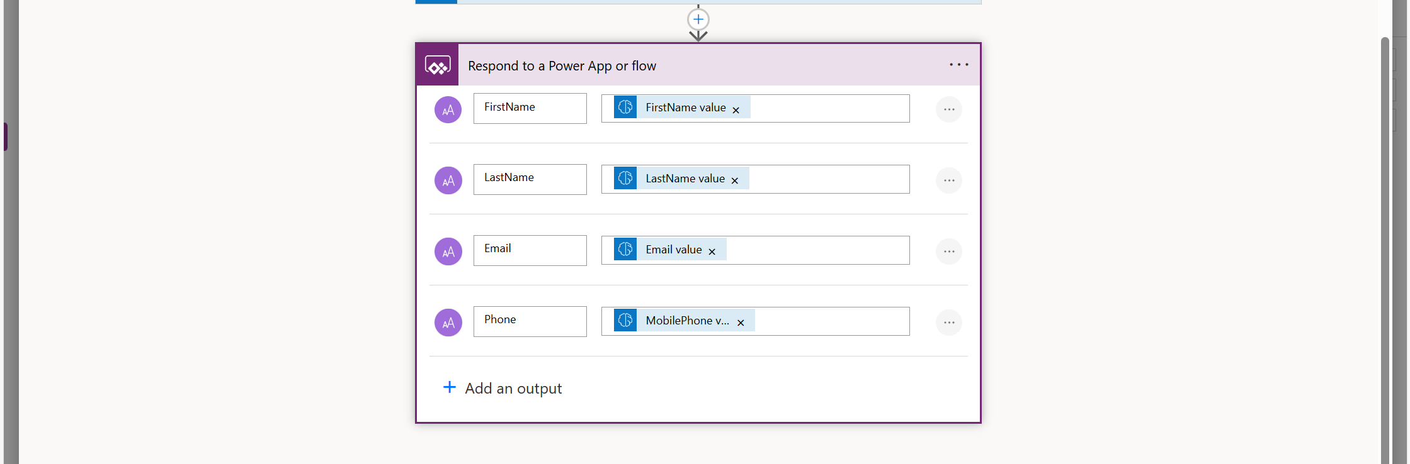Open options menu for FirstName output row
The width and height of the screenshot is (1410, 464).
pos(948,109)
